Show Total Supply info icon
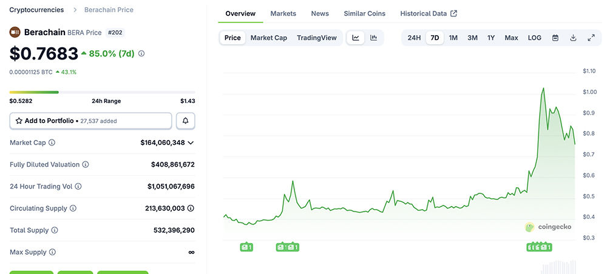607x274 pixels. (x=55, y=230)
